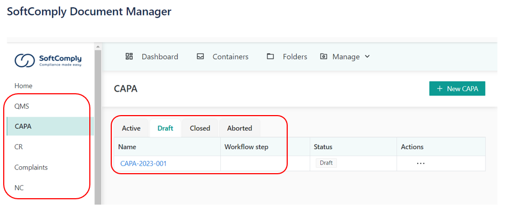Click the Folders folder icon
This screenshot has height=211, width=507.
click(x=270, y=56)
